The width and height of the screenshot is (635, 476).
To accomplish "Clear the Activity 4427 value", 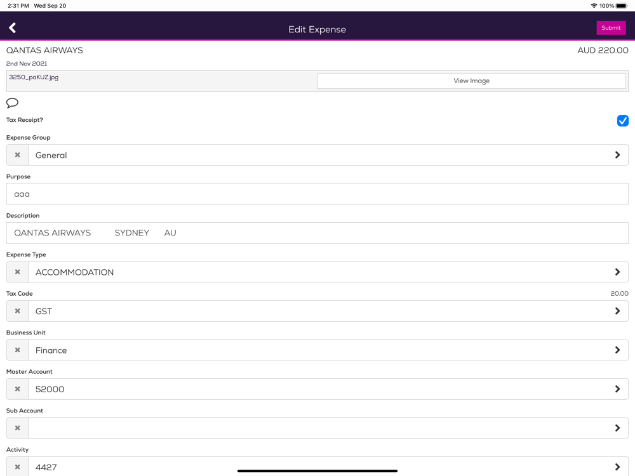I will point(17,466).
